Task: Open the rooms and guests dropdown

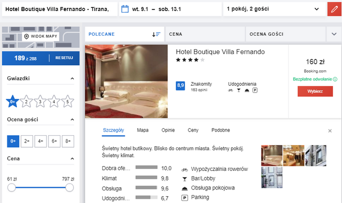Action: (x=274, y=9)
